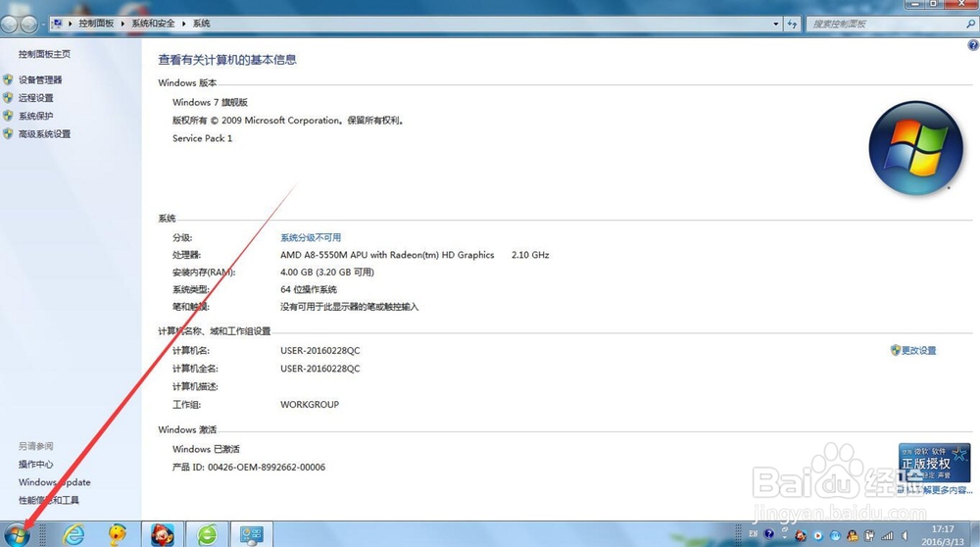This screenshot has height=547, width=980.
Task: Click the 系统 breadcrumb segment
Action: 201,24
